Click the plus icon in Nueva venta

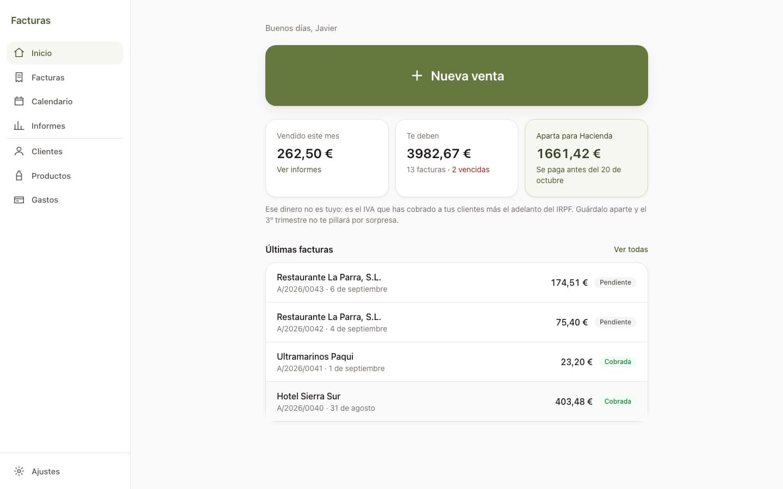(417, 76)
